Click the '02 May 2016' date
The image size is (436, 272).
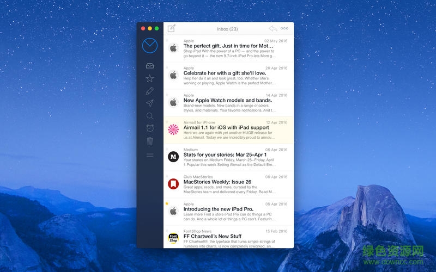[276, 41]
